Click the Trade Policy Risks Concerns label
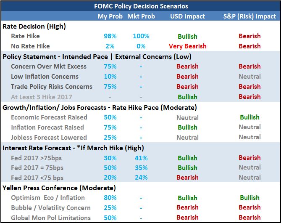Image resolution: width=281 pixels, height=223 pixels. (x=52, y=87)
